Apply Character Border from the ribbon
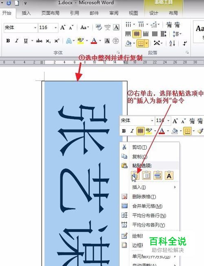Screen dimensions: 204x266 pos(116,27)
